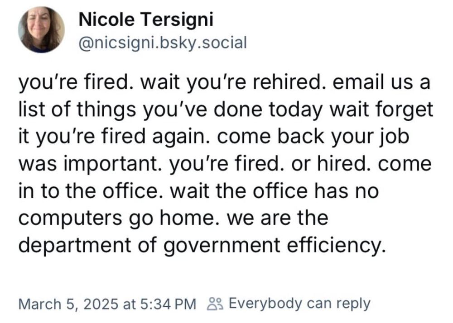Click the March 5, 2025 date

68,304
